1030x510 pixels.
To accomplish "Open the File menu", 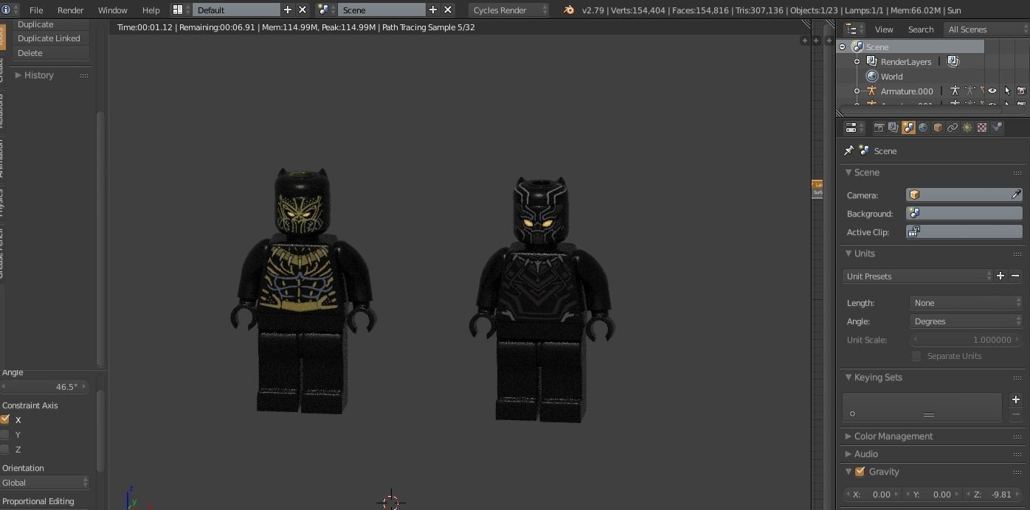I will point(35,10).
